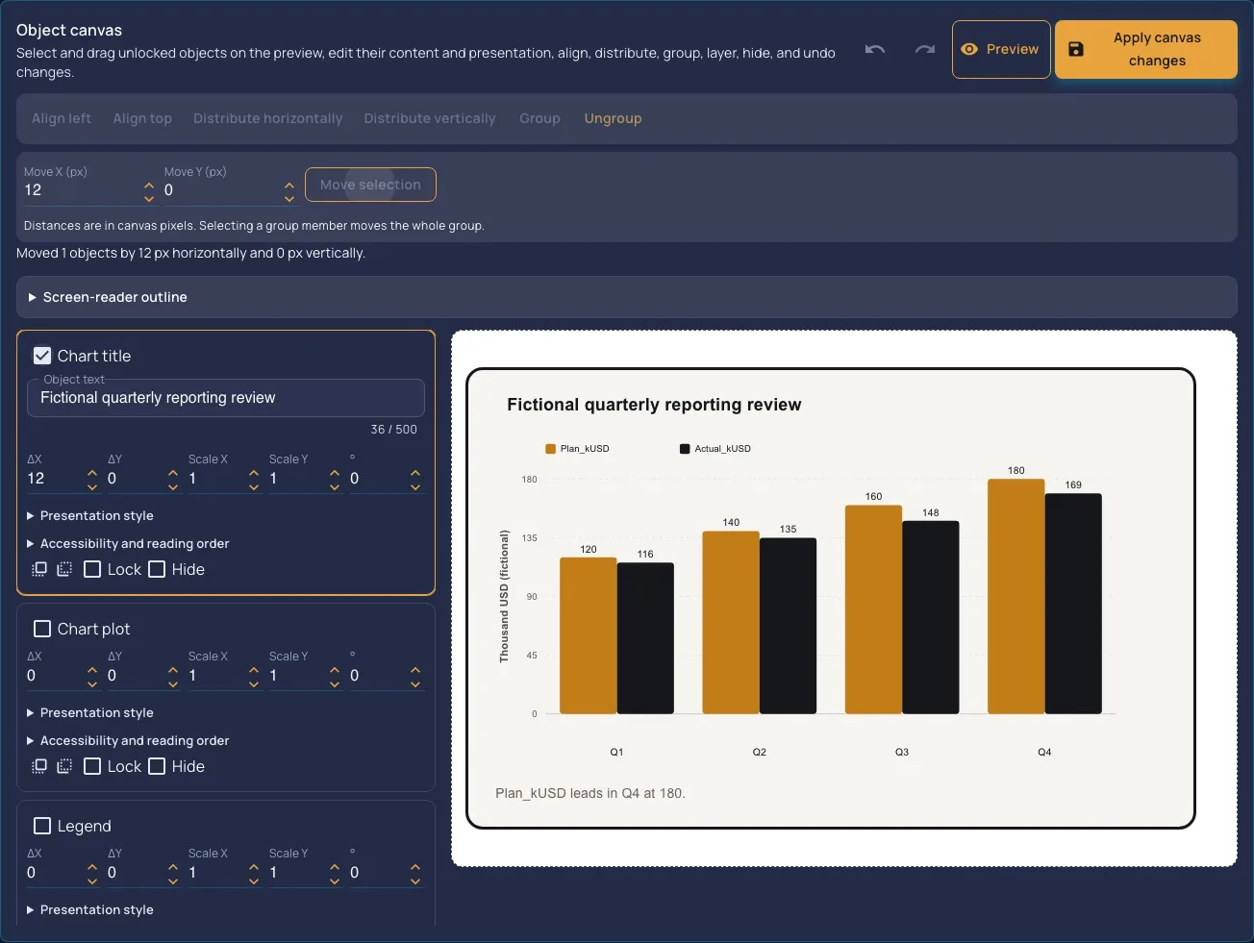This screenshot has width=1254, height=943.
Task: Click the save icon on Apply canvas changes
Action: 1076,49
